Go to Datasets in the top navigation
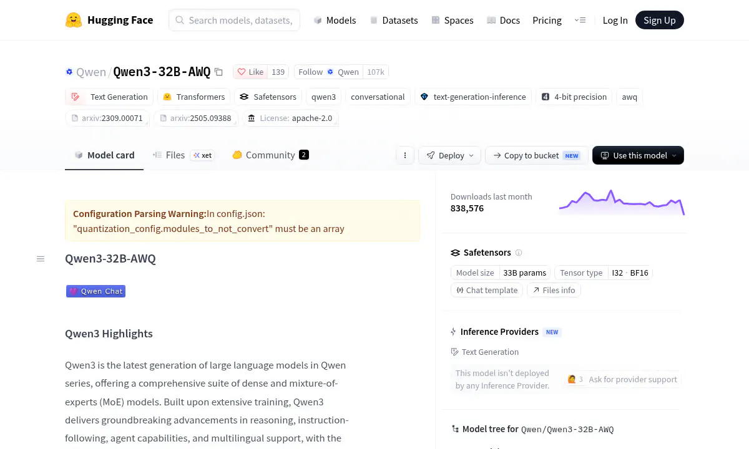749x449 pixels. (394, 20)
